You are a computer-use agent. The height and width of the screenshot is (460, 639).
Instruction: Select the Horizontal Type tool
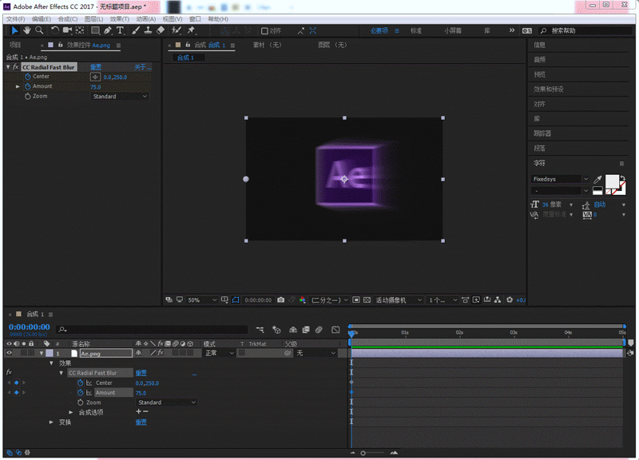(x=121, y=30)
